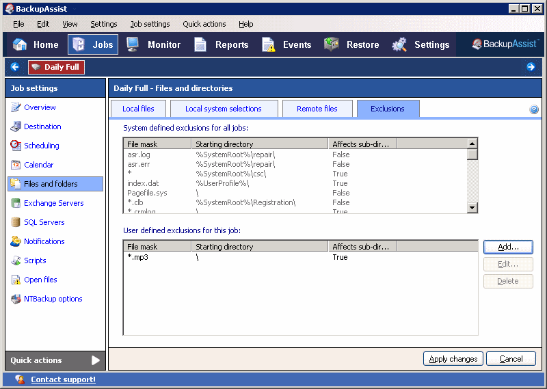Click the Add... button
Screen dimensions: 547x389
(x=508, y=247)
